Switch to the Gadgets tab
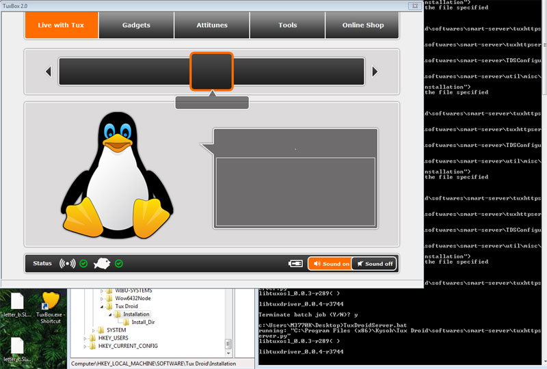 (136, 25)
